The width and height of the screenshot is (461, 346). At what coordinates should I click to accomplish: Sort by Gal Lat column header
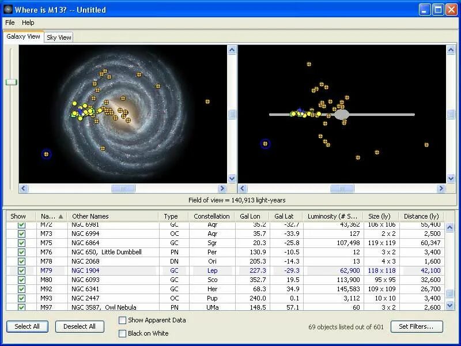[286, 216]
